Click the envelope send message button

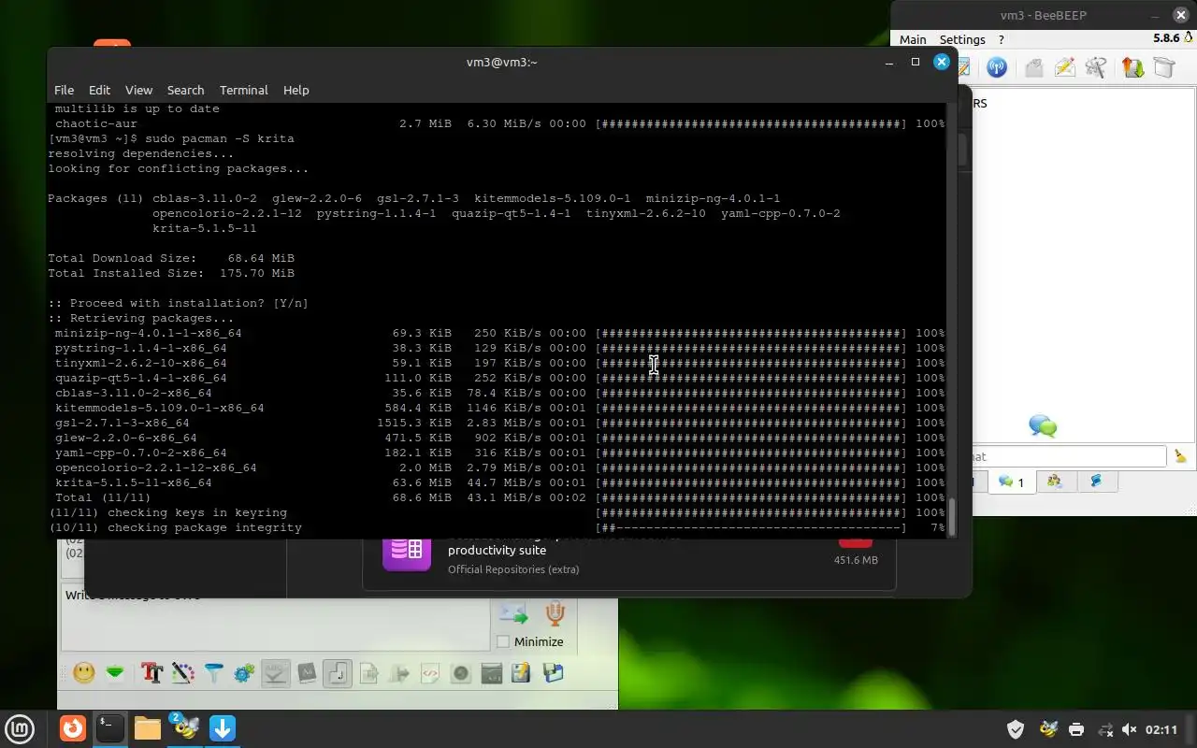(513, 613)
